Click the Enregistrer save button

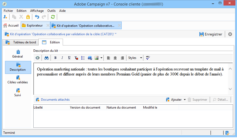[211, 34]
